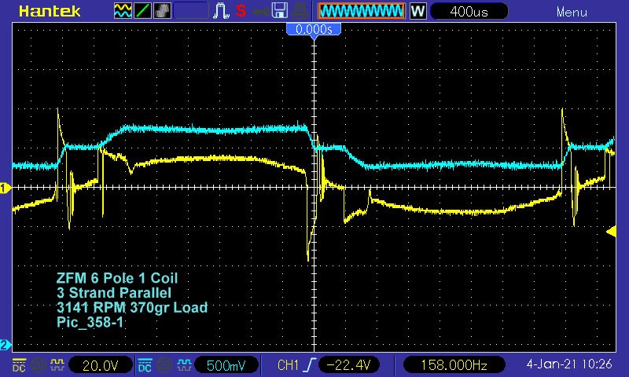Click the dual sine waveform display icon
This screenshot has height=377, width=629.
[x=123, y=11]
